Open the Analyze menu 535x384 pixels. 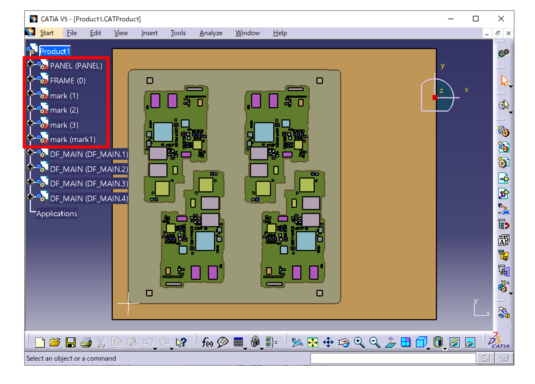tap(210, 33)
